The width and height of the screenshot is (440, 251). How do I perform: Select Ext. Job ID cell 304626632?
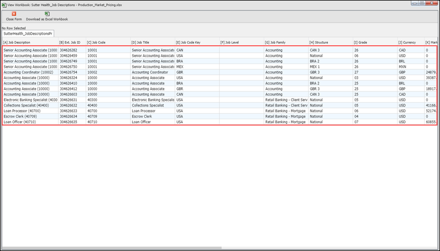[x=72, y=105]
